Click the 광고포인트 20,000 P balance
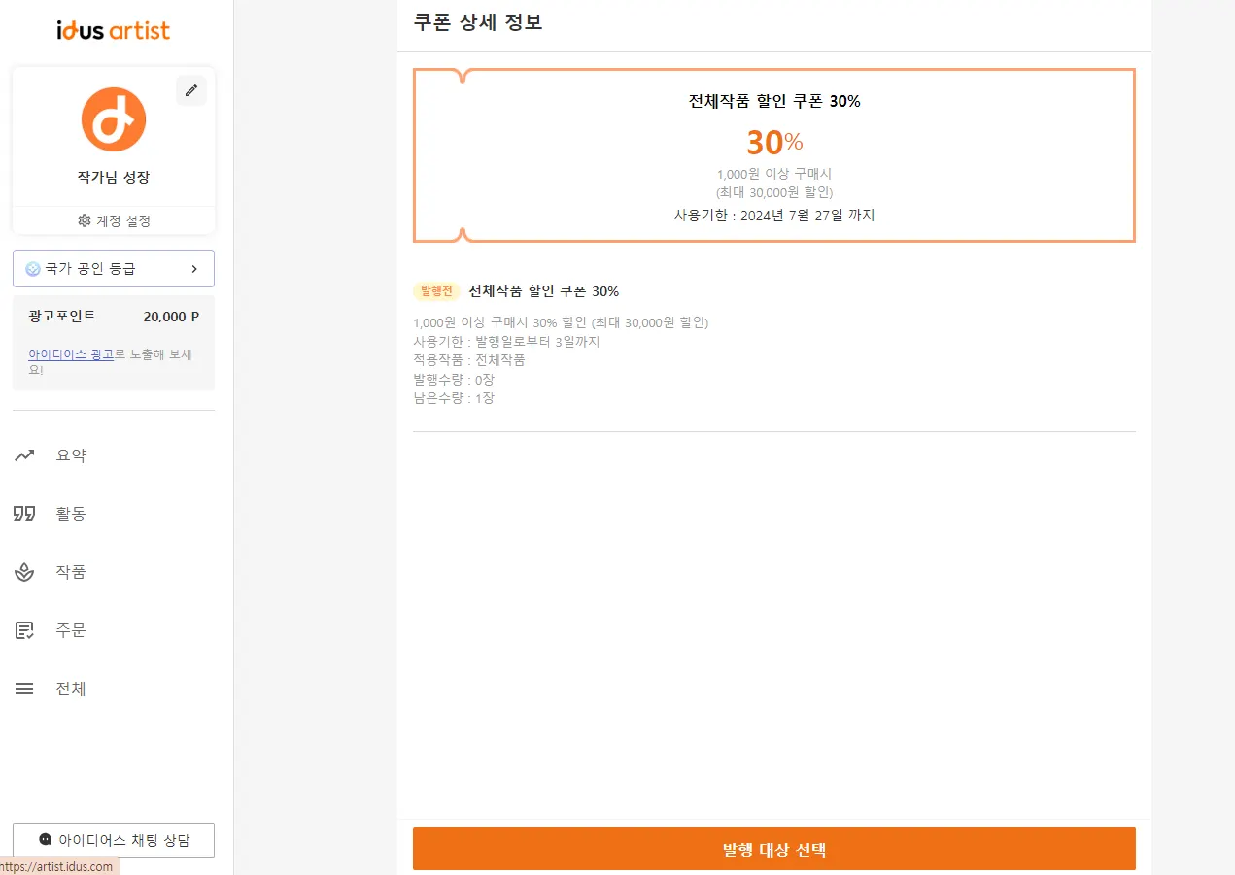 pos(170,317)
